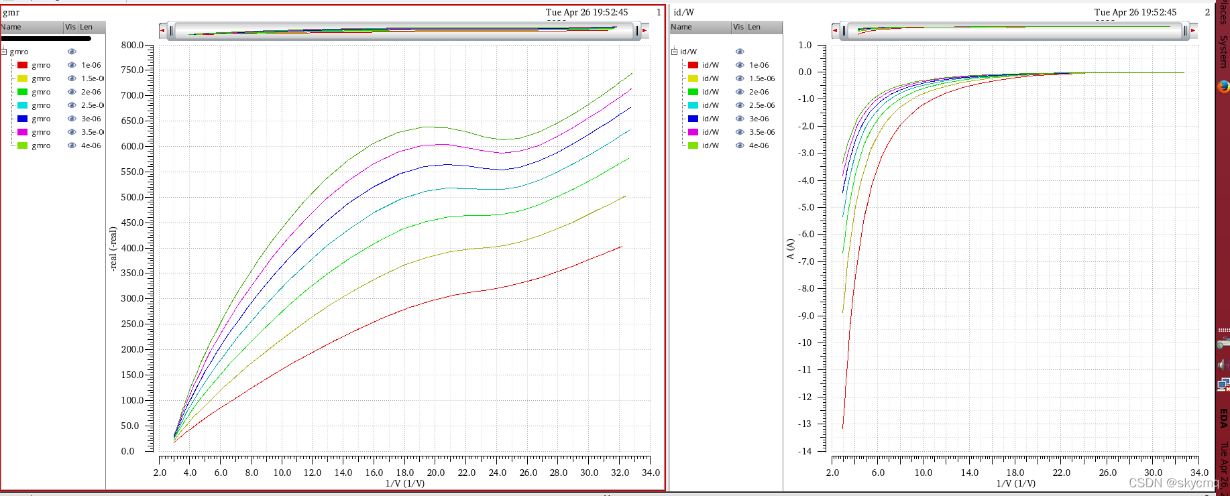Image resolution: width=1230 pixels, height=496 pixels.
Task: Click the green swatch of id/W 2e-06
Action: click(x=693, y=92)
